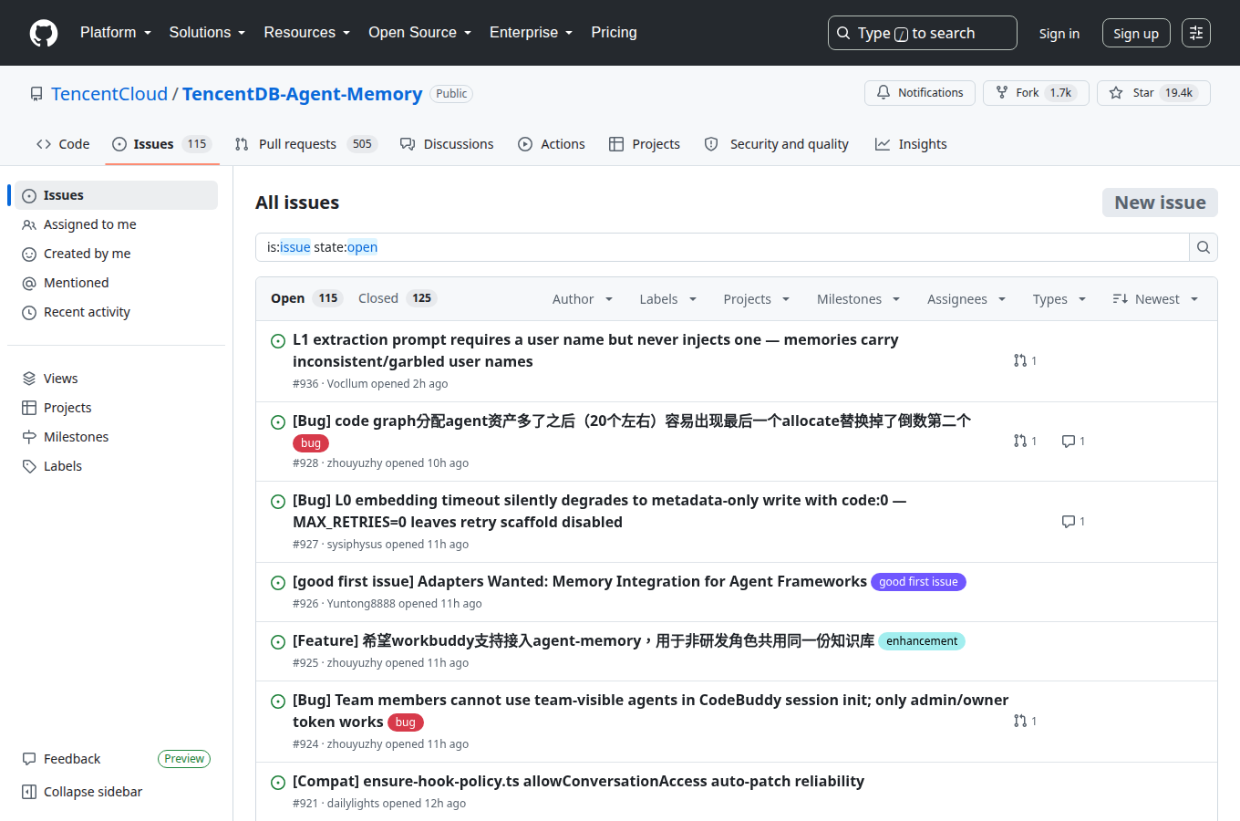The width and height of the screenshot is (1240, 821).
Task: Filter by enhancement label badge
Action: tap(922, 641)
